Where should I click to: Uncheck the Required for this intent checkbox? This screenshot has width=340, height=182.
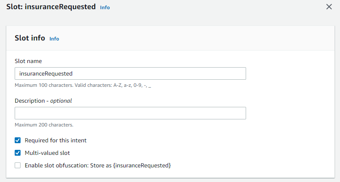pos(18,141)
